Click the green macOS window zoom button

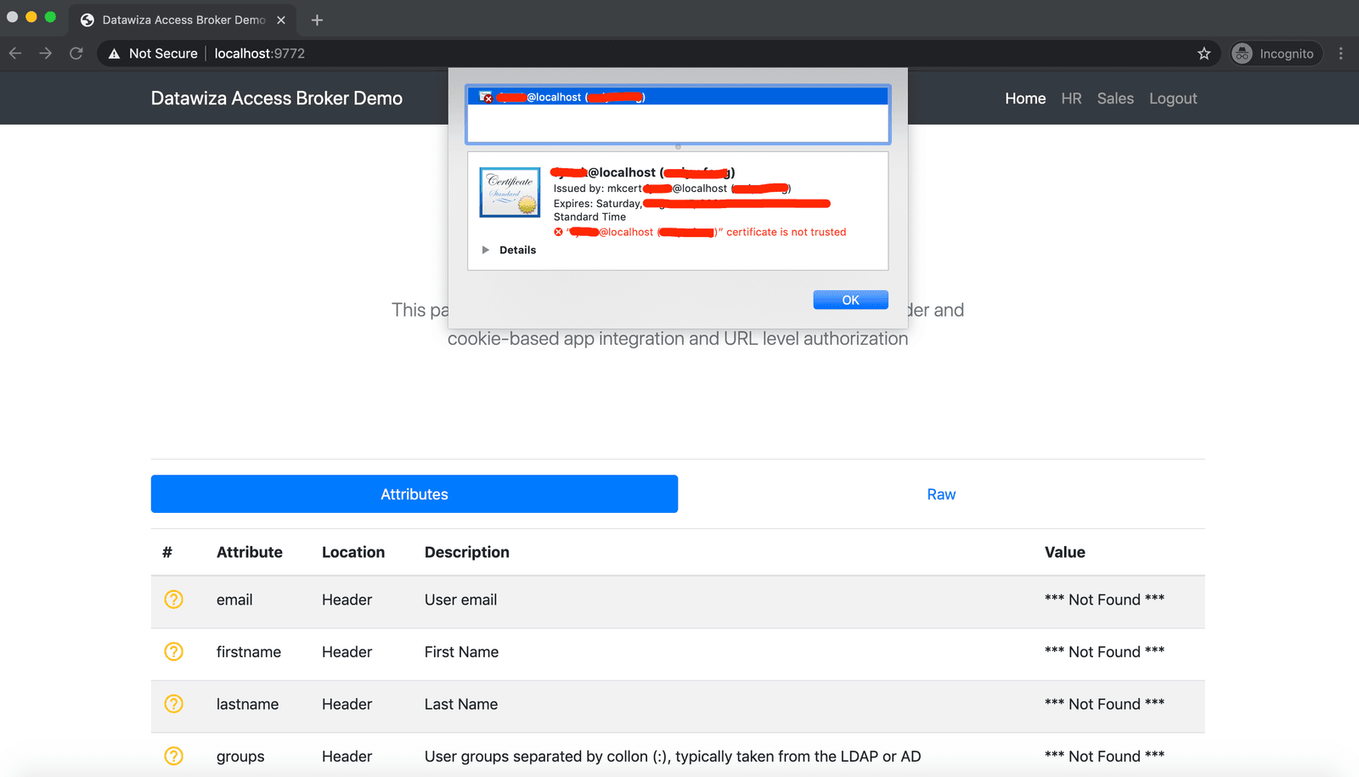click(50, 17)
